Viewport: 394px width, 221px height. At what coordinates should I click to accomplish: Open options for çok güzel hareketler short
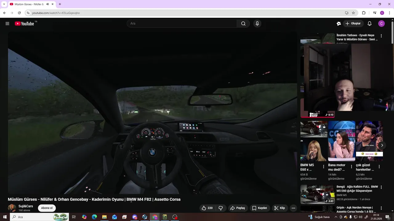(379, 167)
